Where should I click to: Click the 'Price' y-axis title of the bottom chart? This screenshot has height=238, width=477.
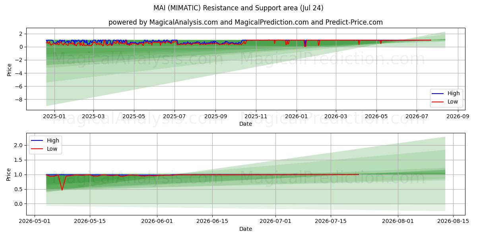coord(9,174)
